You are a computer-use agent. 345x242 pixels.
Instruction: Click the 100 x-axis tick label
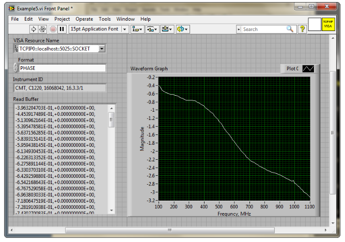tap(158, 207)
